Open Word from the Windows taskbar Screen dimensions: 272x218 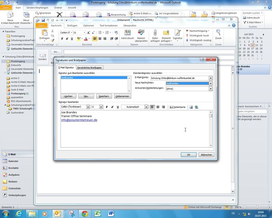click(111, 214)
